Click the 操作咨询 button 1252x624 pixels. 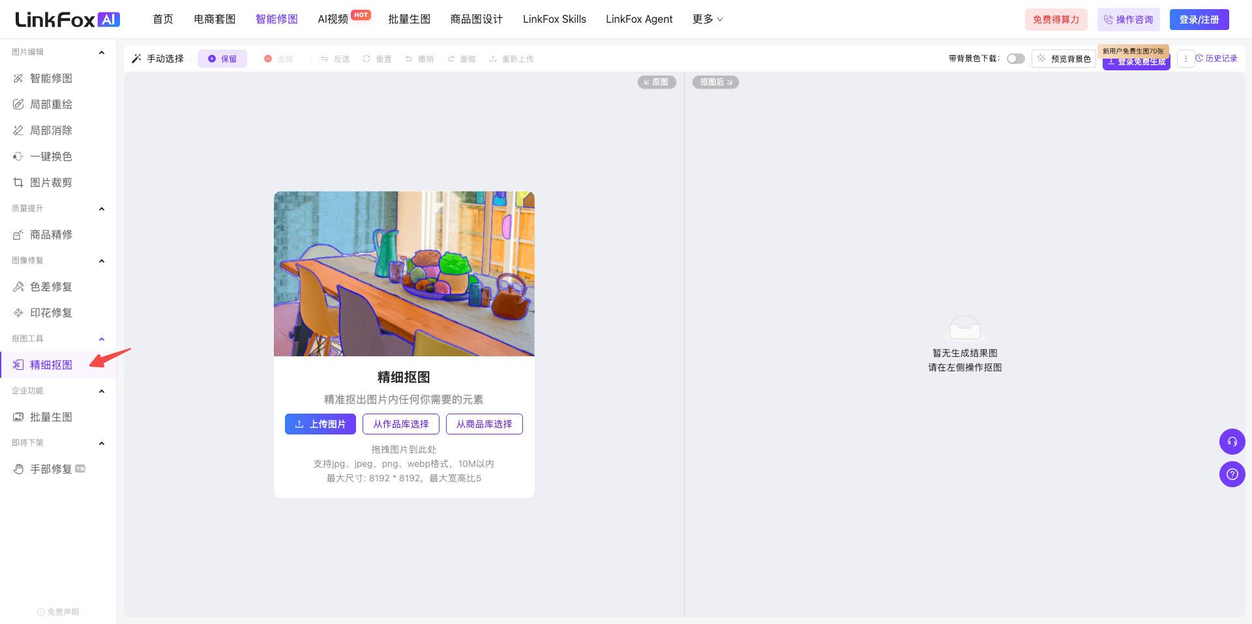1128,20
